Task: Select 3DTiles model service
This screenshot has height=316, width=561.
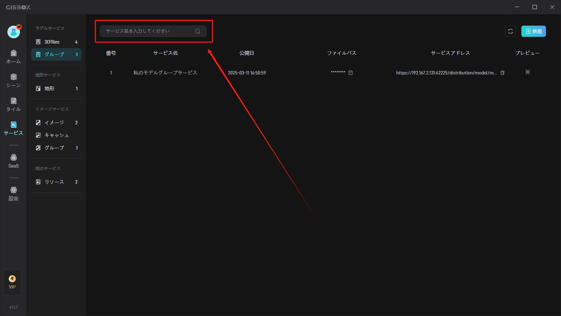Action: pos(56,42)
